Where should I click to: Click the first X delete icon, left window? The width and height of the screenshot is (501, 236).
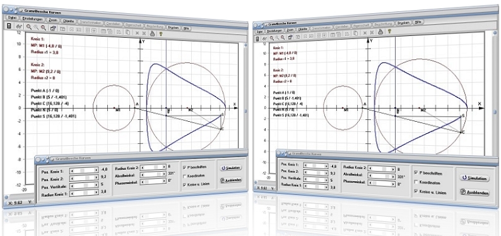tap(137, 33)
